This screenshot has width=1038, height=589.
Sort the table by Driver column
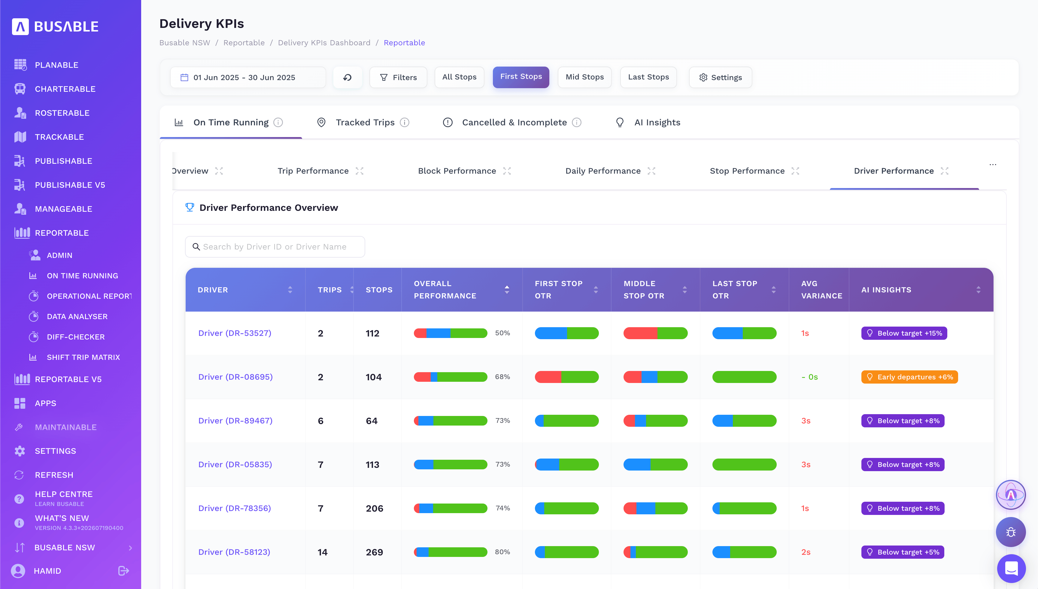290,290
